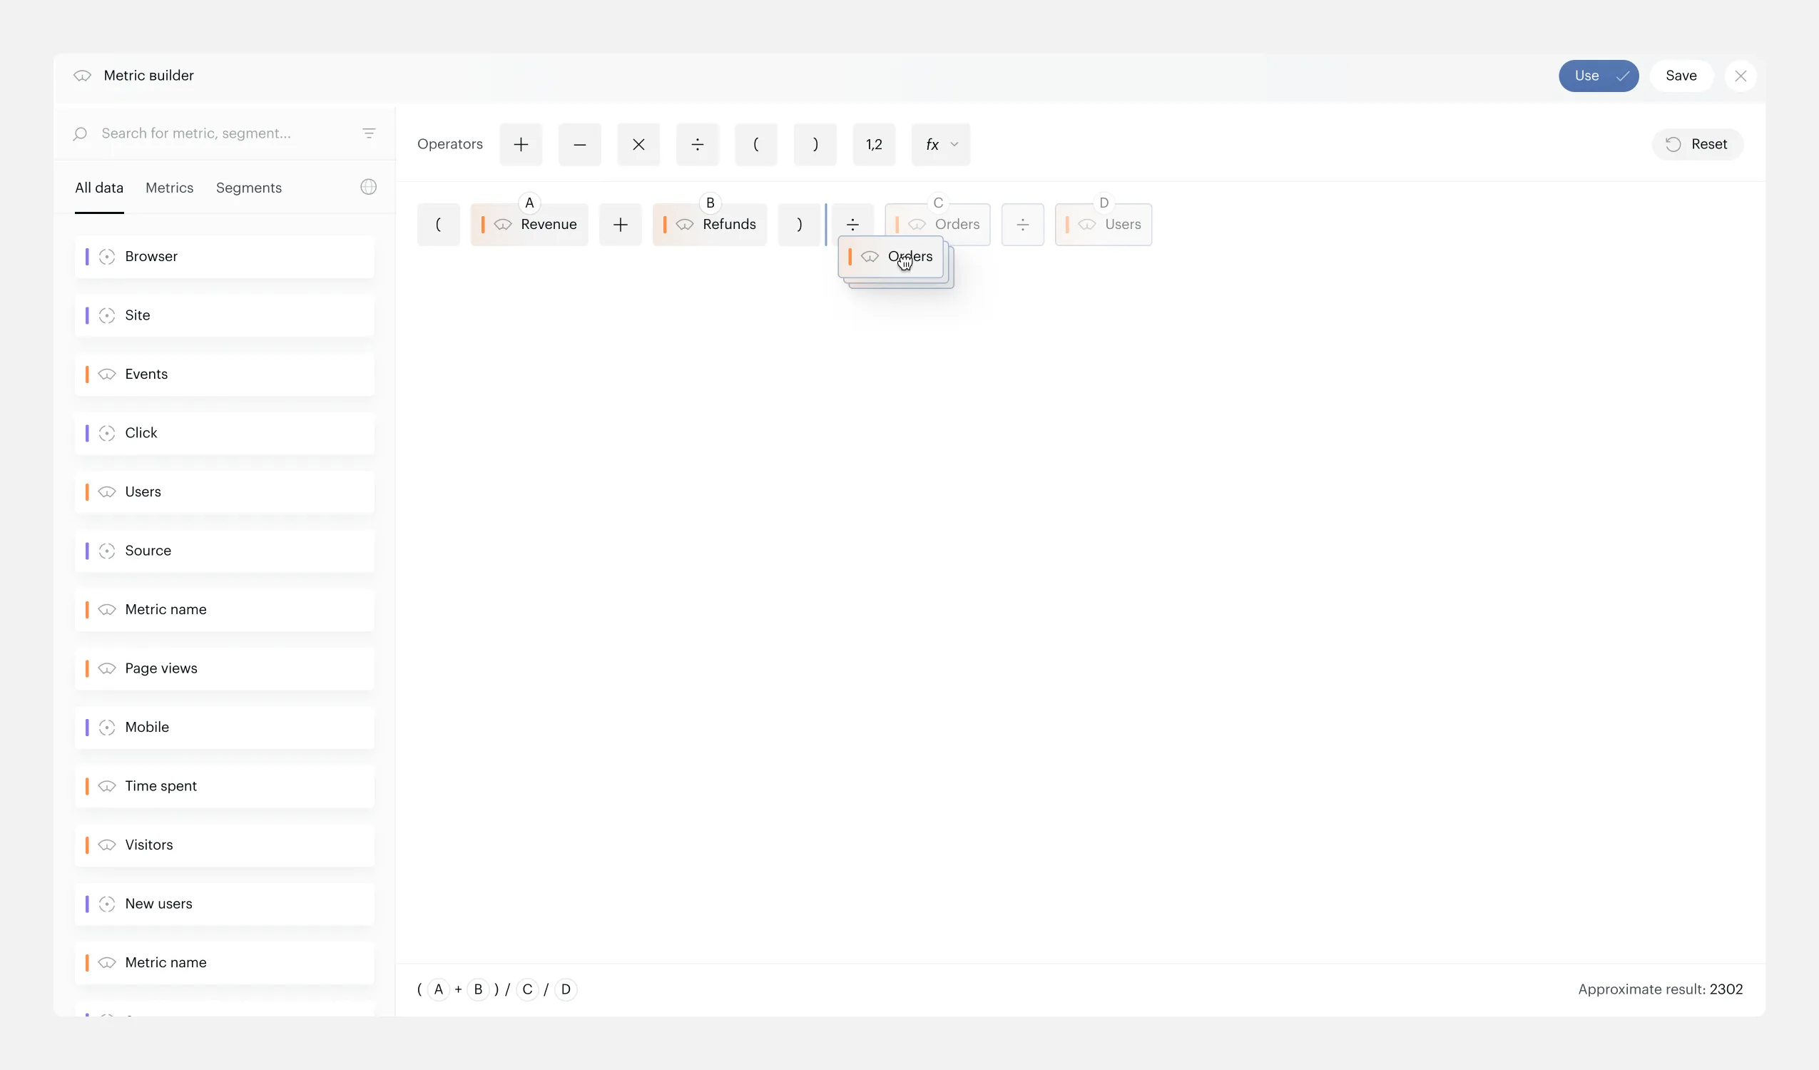The width and height of the screenshot is (1819, 1070).
Task: Click the metric icon on the Visitors row
Action: (x=107, y=845)
